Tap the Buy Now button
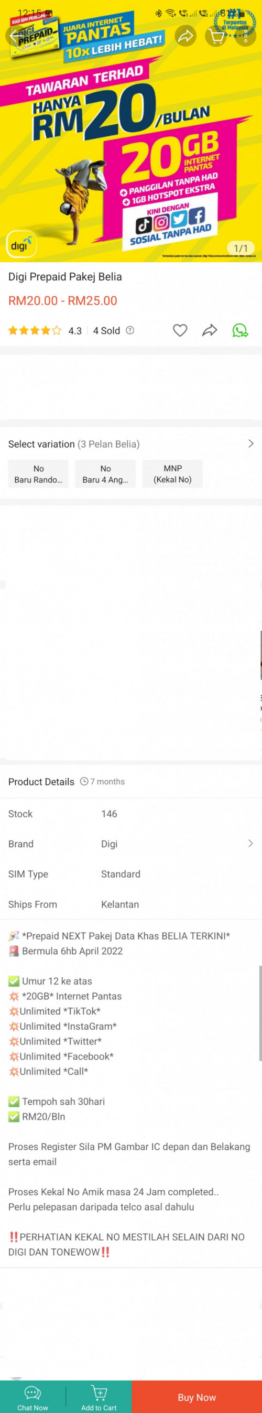The width and height of the screenshot is (262, 1413). pos(197,1397)
